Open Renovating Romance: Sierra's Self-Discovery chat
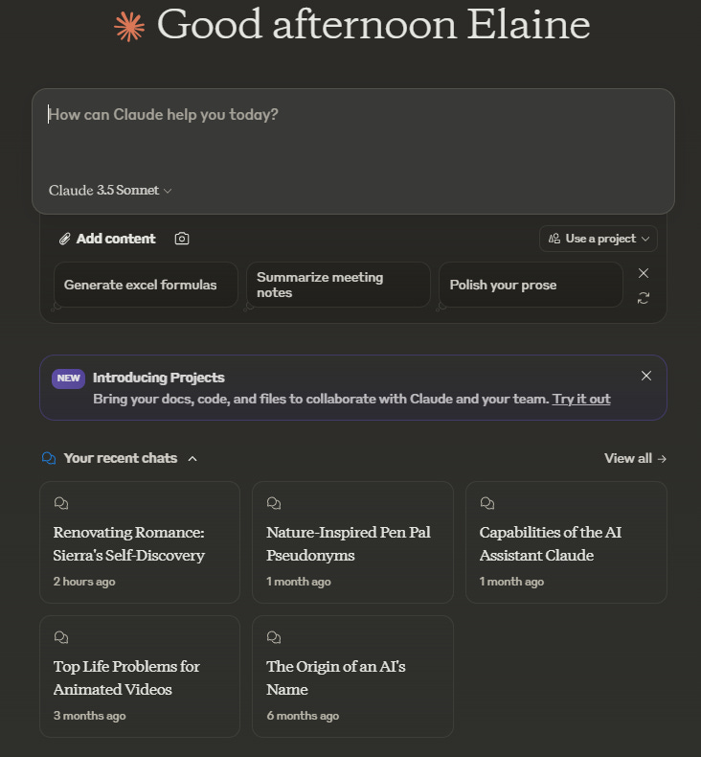Image resolution: width=701 pixels, height=757 pixels. point(140,542)
